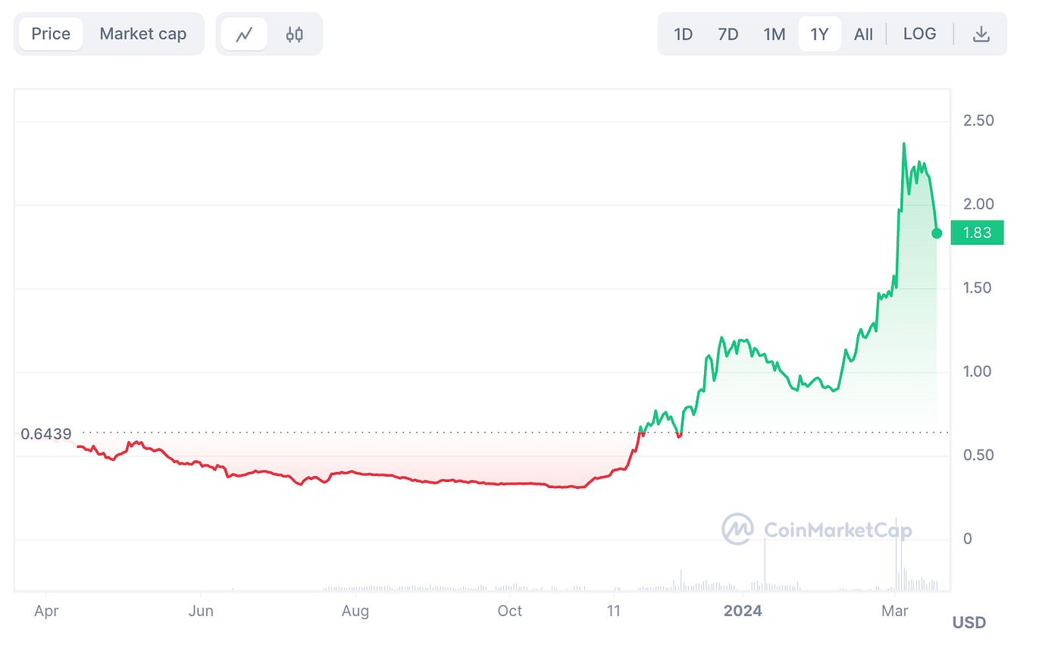Click the USD currency label
The height and width of the screenshot is (654, 1061).
[x=969, y=623]
